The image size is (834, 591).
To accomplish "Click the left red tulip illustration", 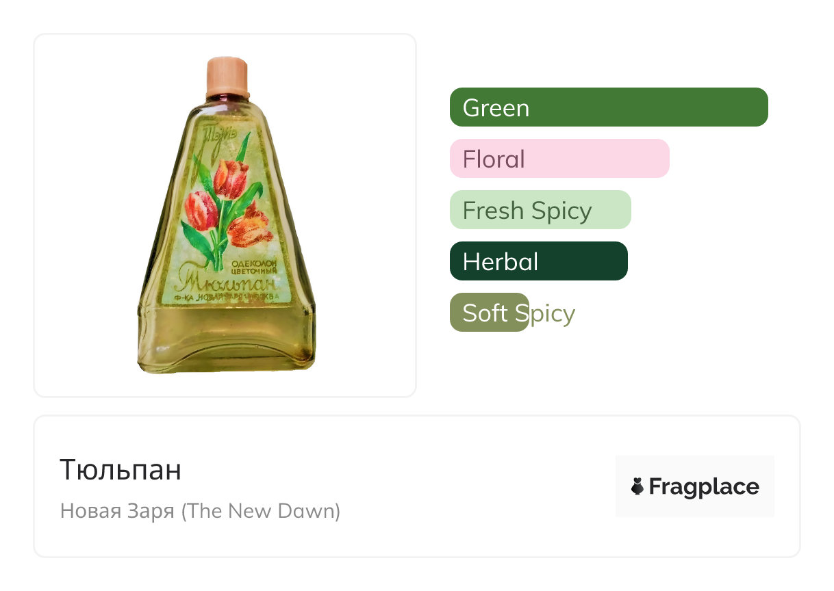I will tap(201, 209).
